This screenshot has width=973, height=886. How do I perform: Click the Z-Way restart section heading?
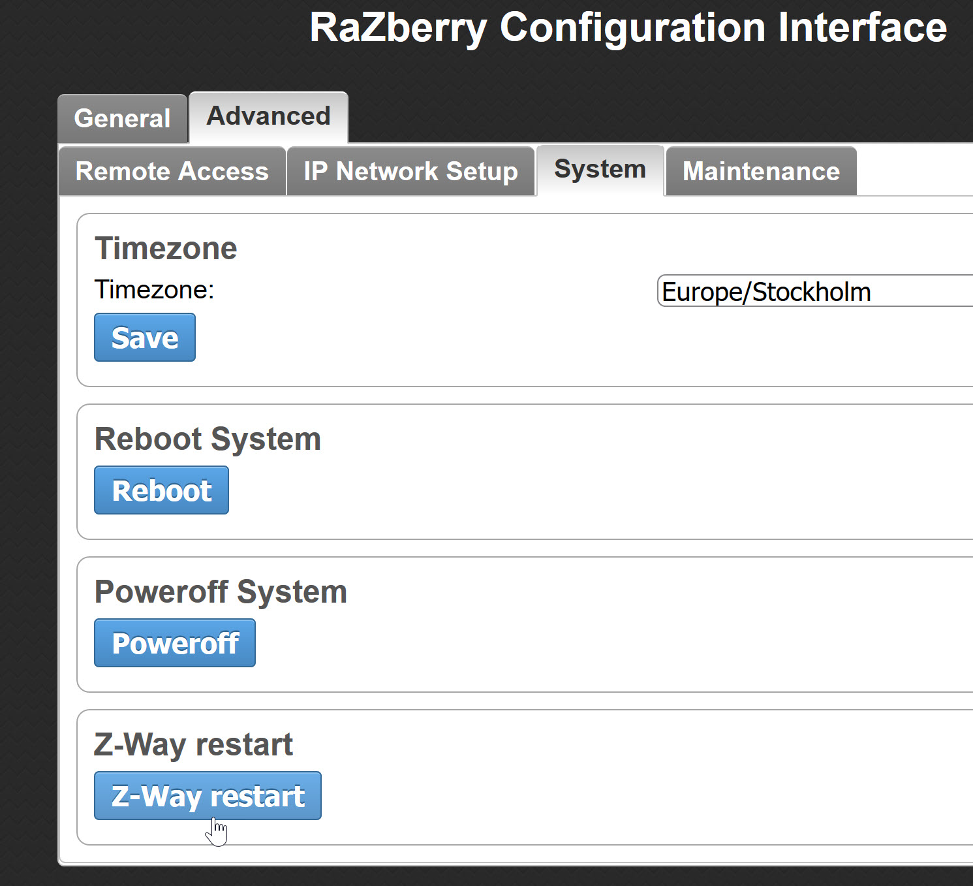[x=194, y=745]
